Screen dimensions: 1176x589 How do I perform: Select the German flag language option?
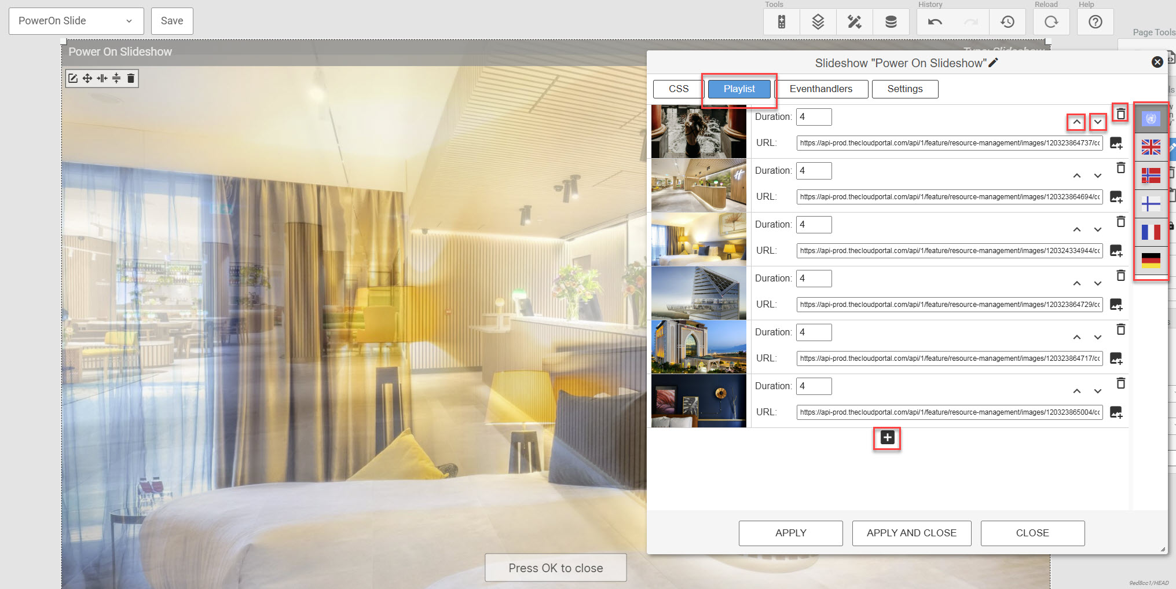point(1151,261)
